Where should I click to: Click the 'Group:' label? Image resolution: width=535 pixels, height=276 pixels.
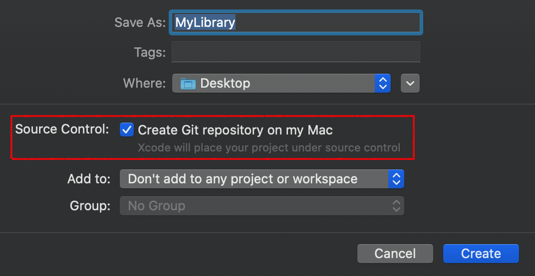point(90,206)
